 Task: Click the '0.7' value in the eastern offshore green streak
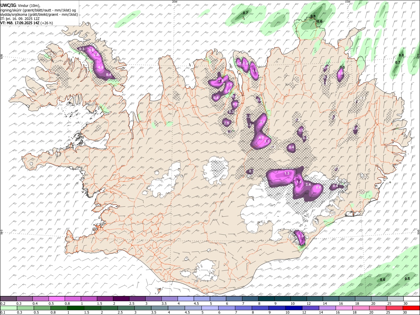[x=398, y=62]
